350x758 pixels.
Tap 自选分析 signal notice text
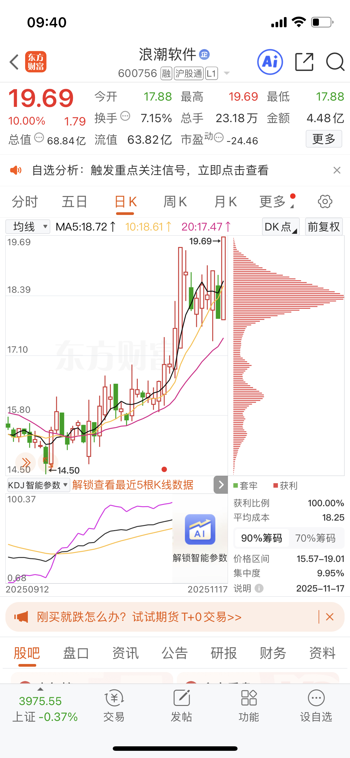(x=150, y=170)
